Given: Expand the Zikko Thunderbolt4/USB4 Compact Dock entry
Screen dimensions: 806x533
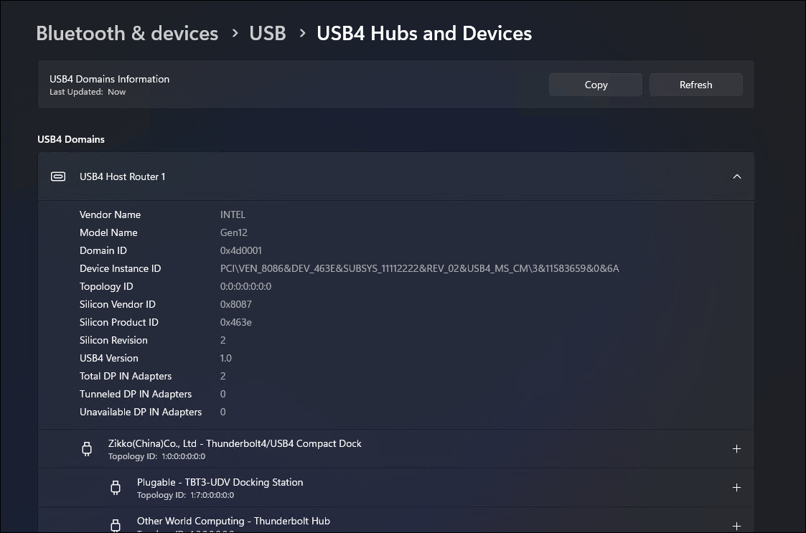Looking at the screenshot, I should point(736,449).
